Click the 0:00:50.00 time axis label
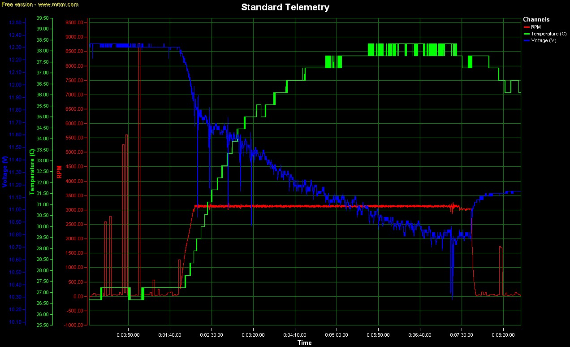 pos(128,334)
